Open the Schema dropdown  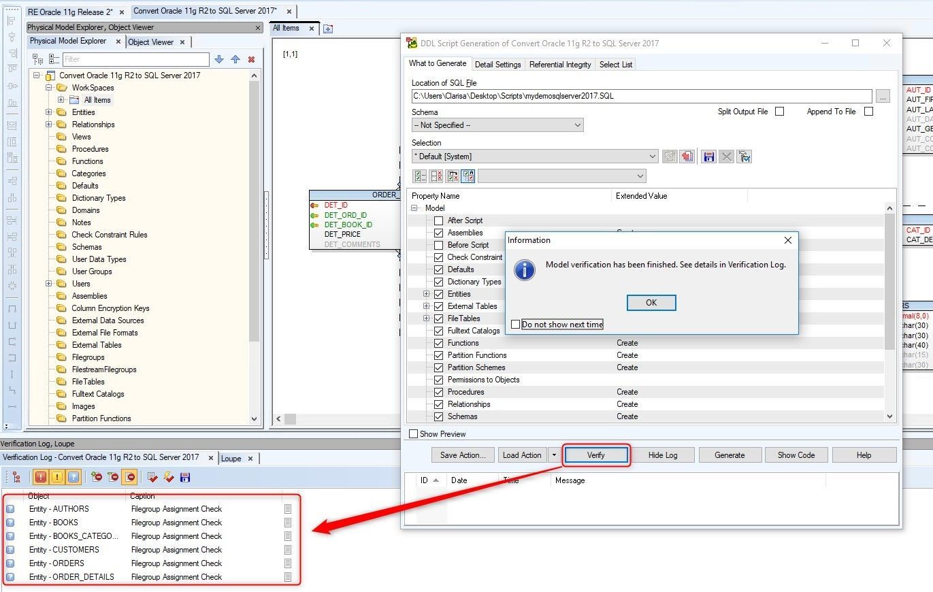tap(497, 125)
